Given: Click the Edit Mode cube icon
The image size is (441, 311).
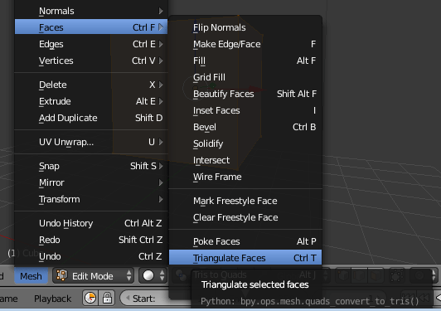Looking at the screenshot, I should pyautogui.click(x=61, y=275).
